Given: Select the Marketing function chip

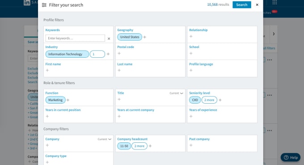Looking at the screenshot, I should tap(55, 100).
